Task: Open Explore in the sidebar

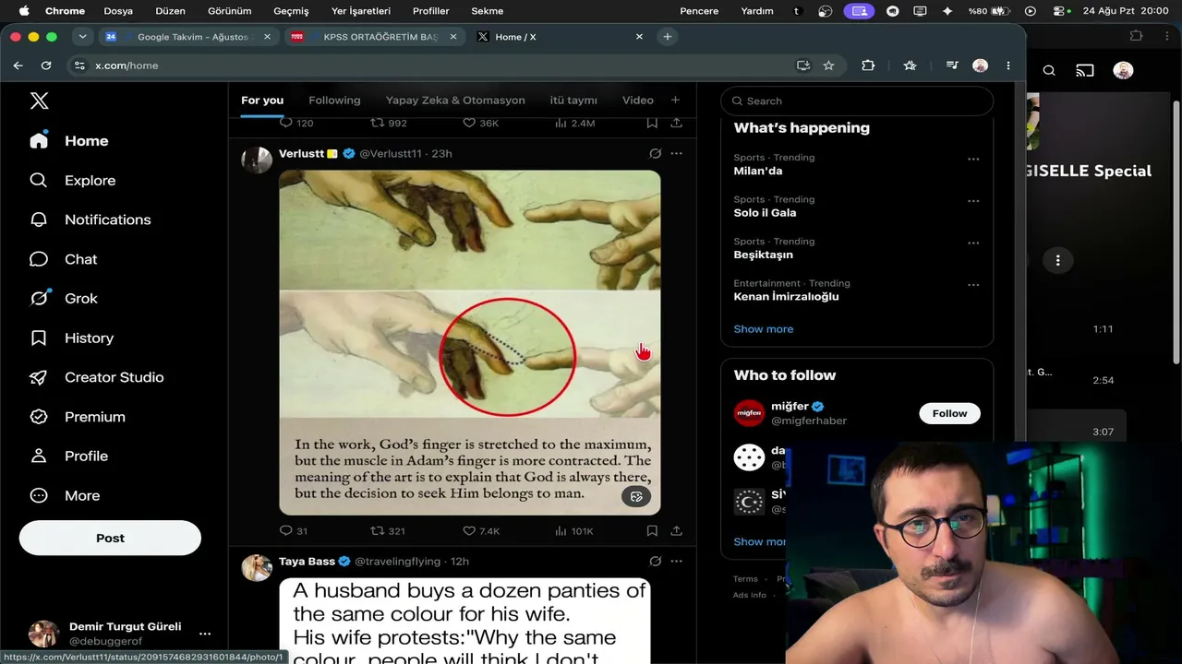Action: (73, 181)
